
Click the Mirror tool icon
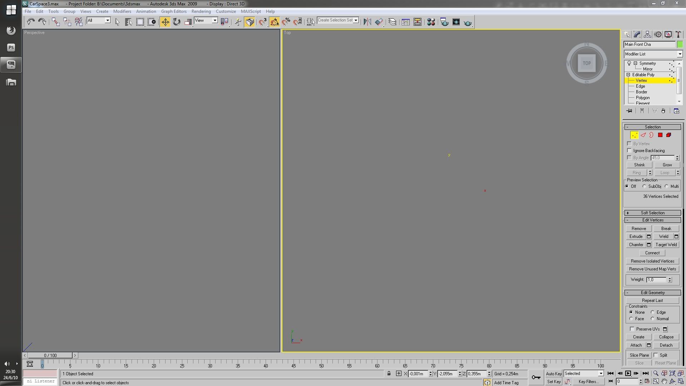[x=367, y=22]
